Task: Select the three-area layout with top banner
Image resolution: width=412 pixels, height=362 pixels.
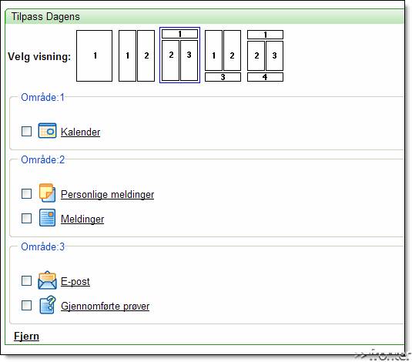Action: 179,55
